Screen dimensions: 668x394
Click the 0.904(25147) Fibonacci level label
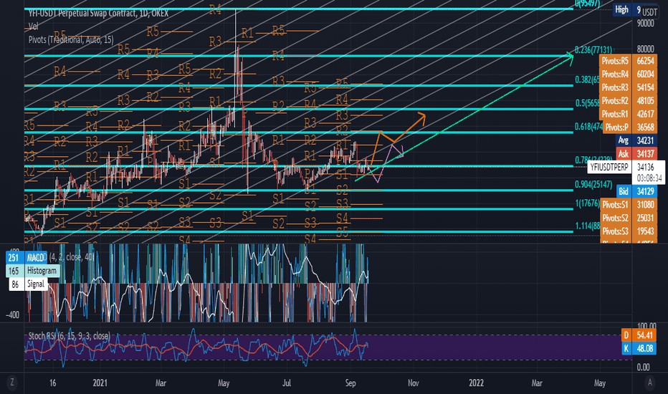point(594,184)
